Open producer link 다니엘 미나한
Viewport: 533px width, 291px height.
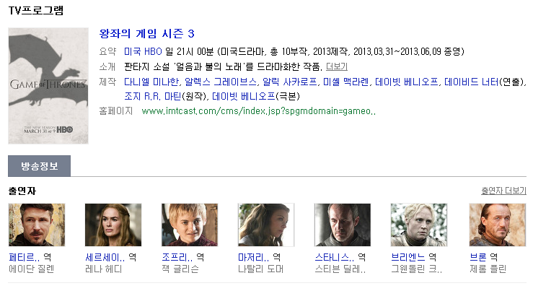click(x=151, y=82)
